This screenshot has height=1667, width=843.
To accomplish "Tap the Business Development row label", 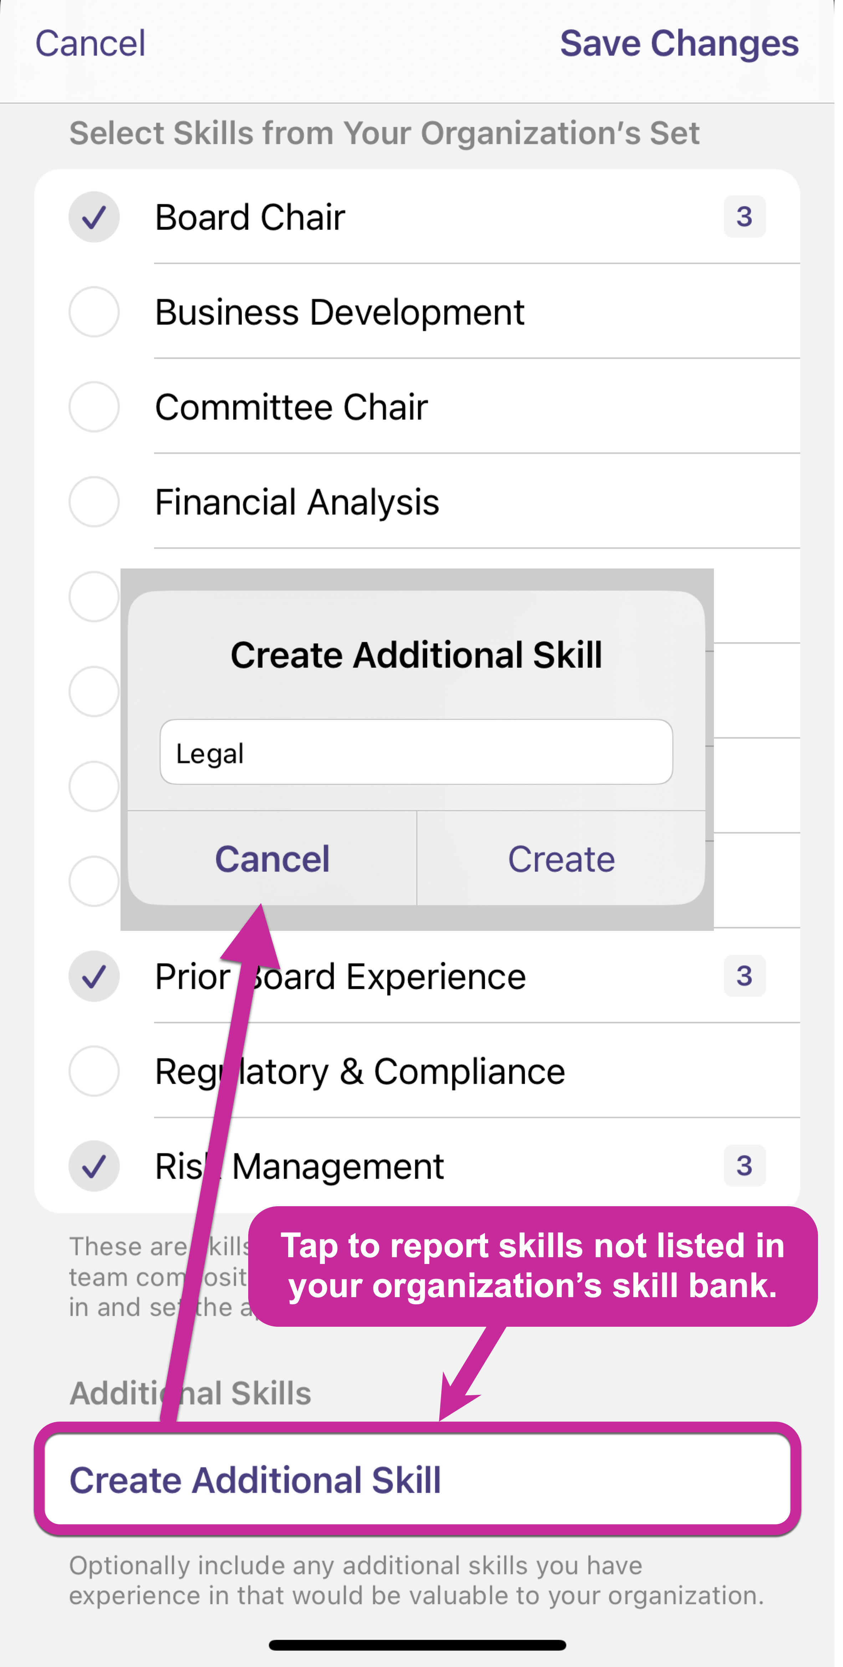I will 339,312.
